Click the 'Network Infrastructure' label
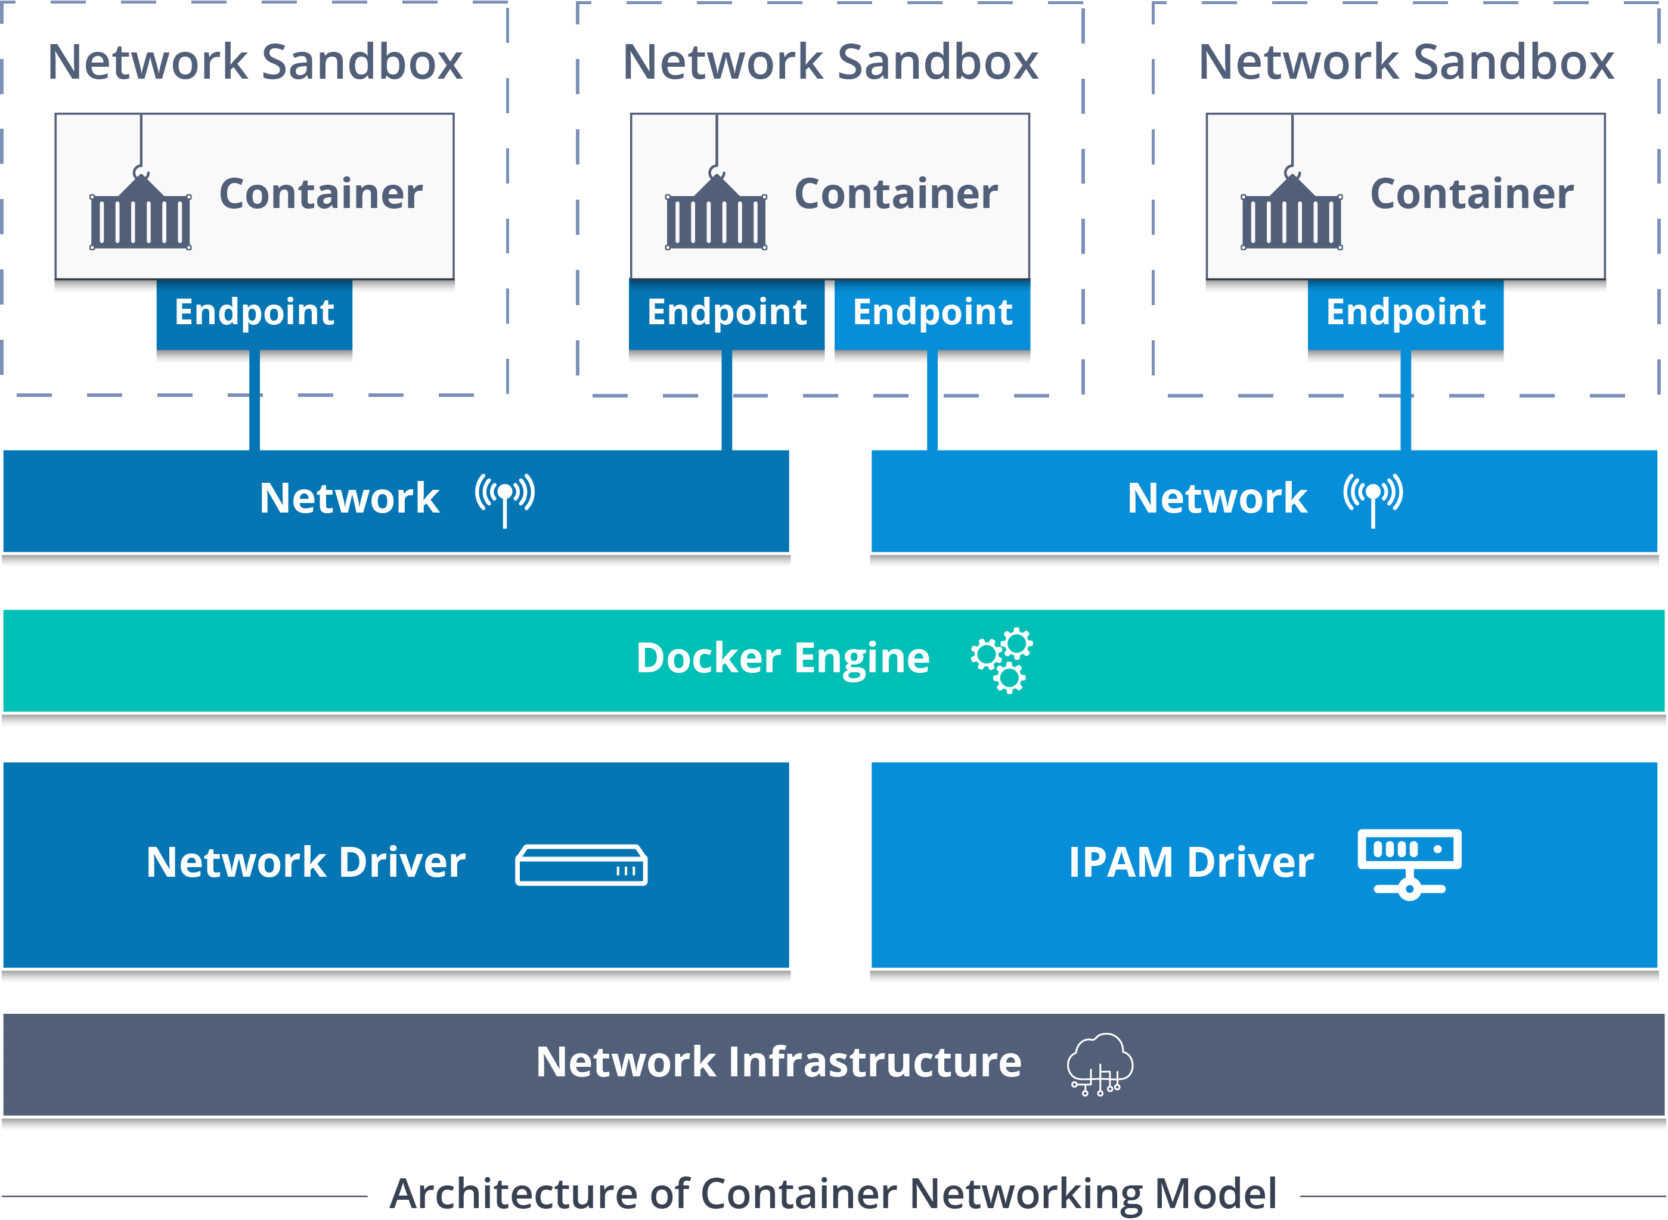This screenshot has width=1668, height=1220. click(779, 1062)
